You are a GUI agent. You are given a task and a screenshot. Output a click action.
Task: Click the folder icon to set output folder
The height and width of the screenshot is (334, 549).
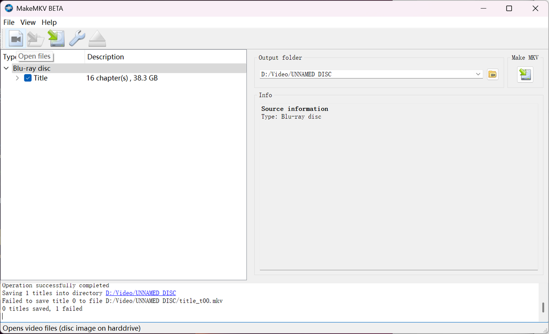click(492, 74)
